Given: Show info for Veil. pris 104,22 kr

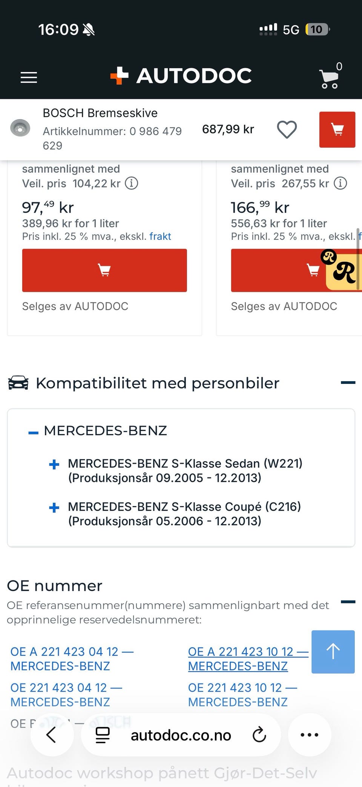Looking at the screenshot, I should 132,184.
